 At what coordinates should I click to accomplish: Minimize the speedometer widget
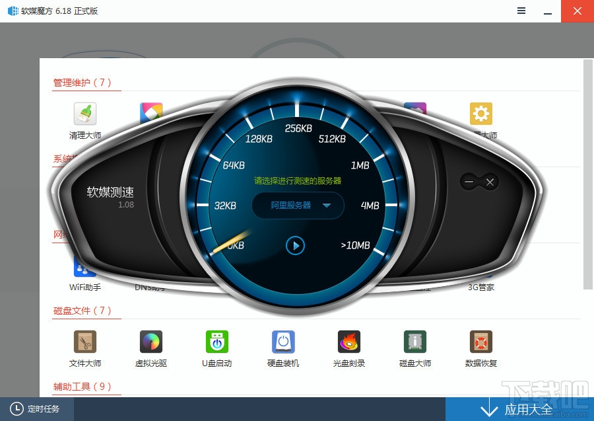click(x=469, y=182)
